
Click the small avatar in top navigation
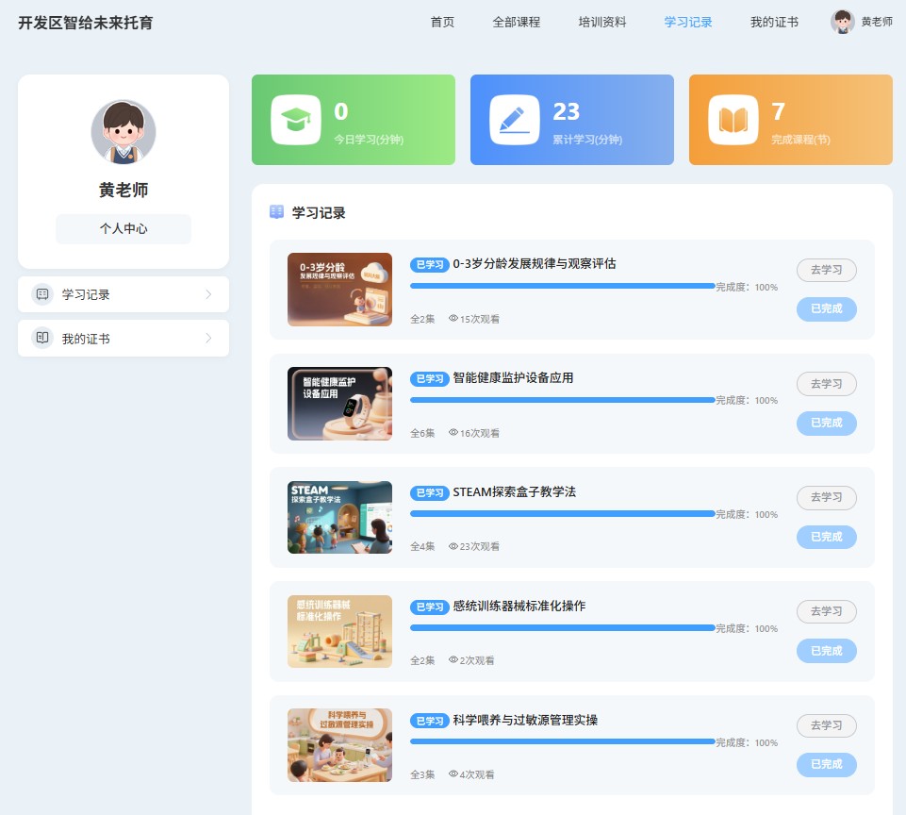coord(843,22)
